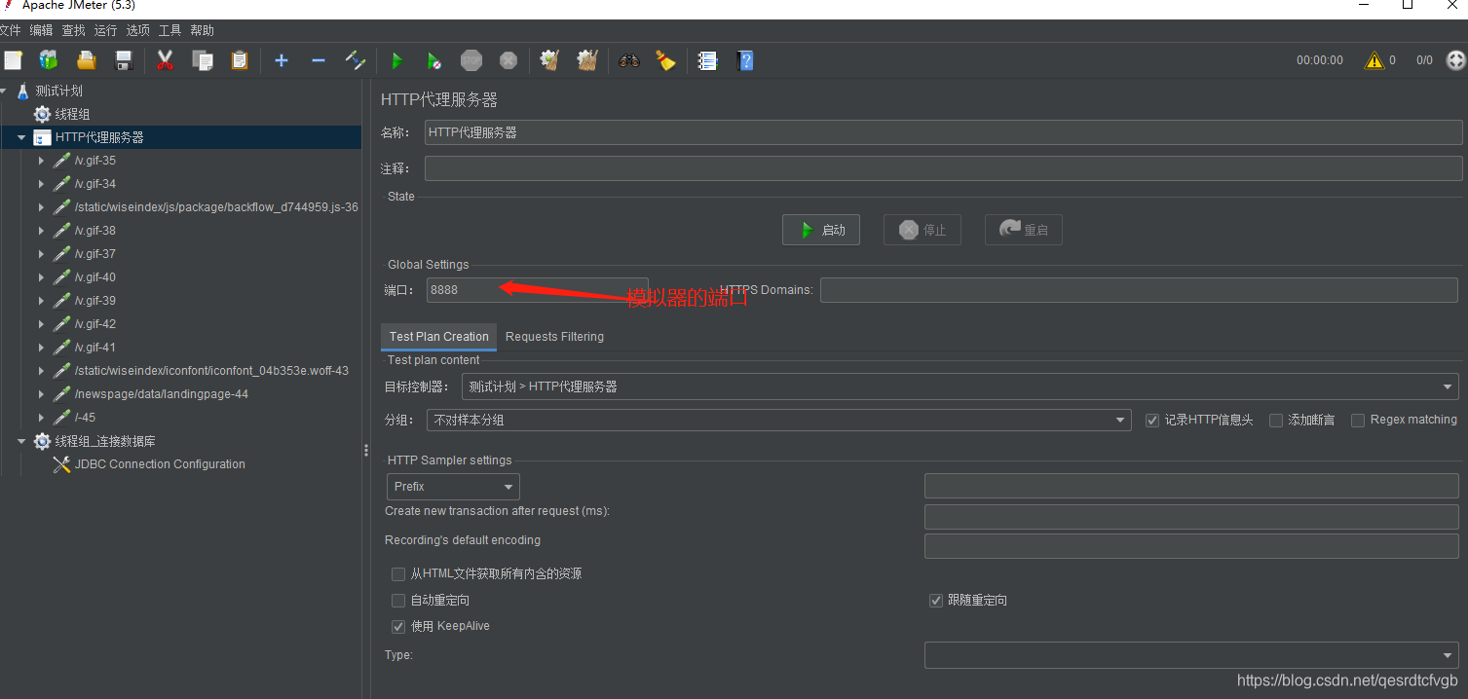
Task: Create a new test plan from toolbar
Action: click(x=13, y=60)
